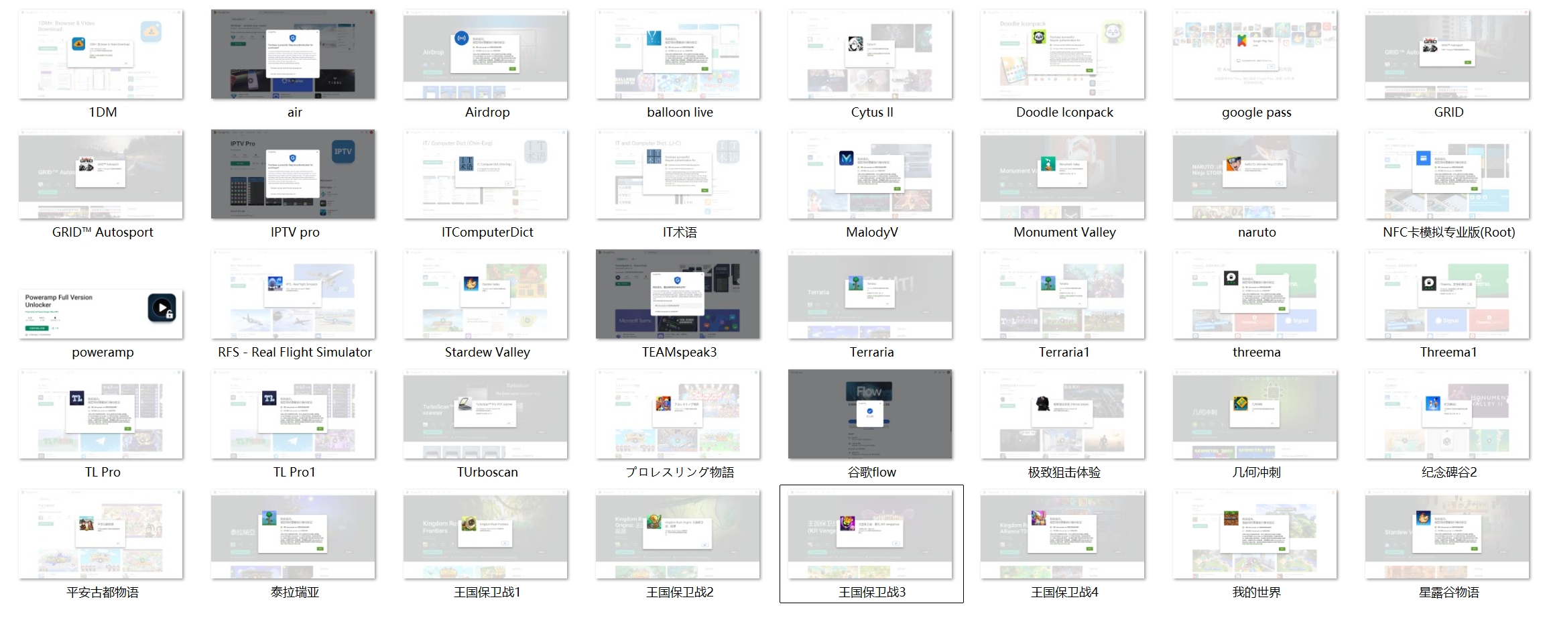Select the NFC卡模拟专业版(Root) thumbnail

(1447, 174)
